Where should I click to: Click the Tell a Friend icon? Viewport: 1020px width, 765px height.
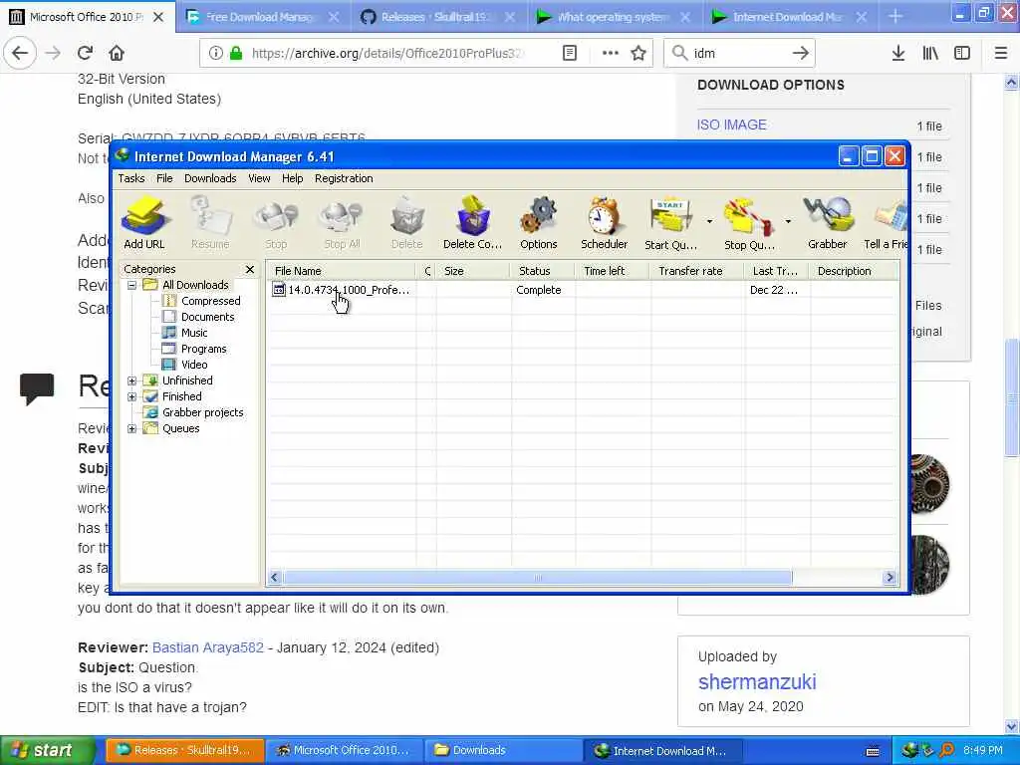886,222
